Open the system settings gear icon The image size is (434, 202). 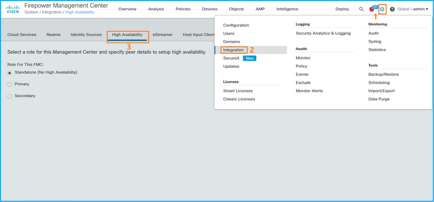382,9
